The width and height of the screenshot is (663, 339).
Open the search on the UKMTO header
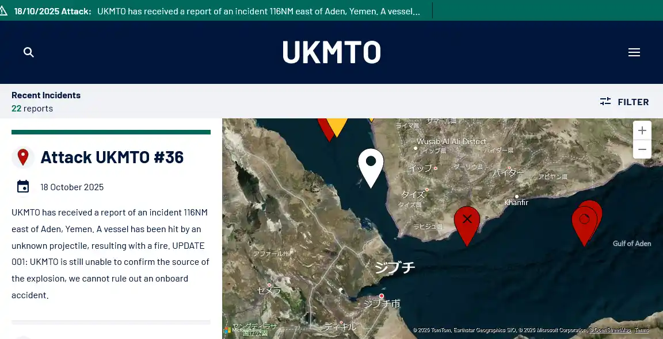coord(29,52)
